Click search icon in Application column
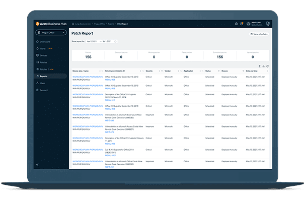 click(x=202, y=71)
